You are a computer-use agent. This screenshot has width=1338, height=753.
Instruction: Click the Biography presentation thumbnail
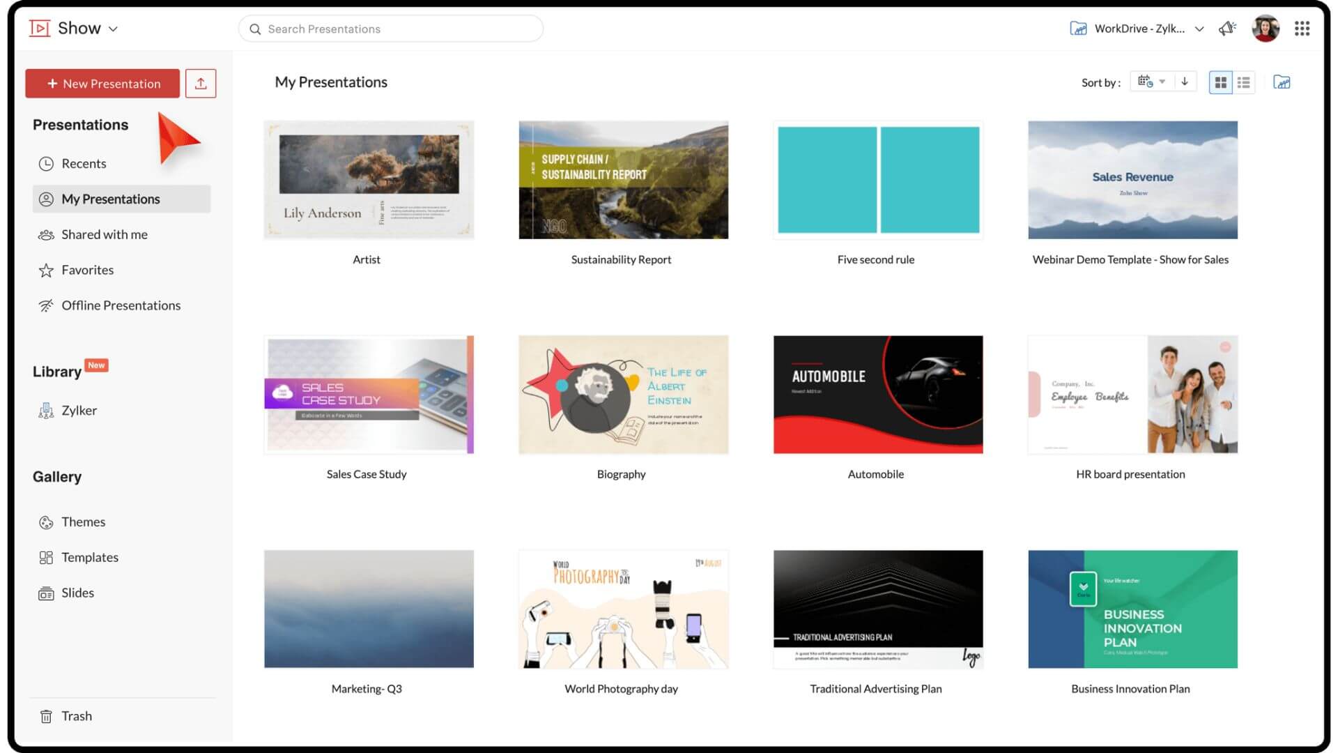click(x=621, y=395)
